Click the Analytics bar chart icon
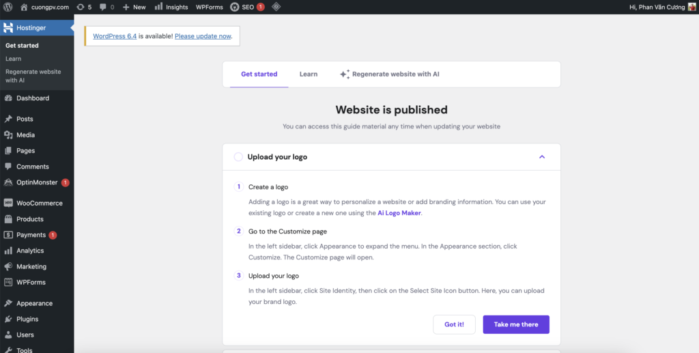Image resolution: width=699 pixels, height=353 pixels. pyautogui.click(x=8, y=251)
